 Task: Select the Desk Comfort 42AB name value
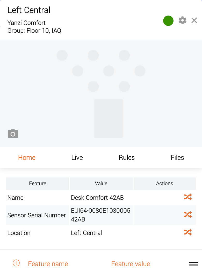(x=97, y=198)
